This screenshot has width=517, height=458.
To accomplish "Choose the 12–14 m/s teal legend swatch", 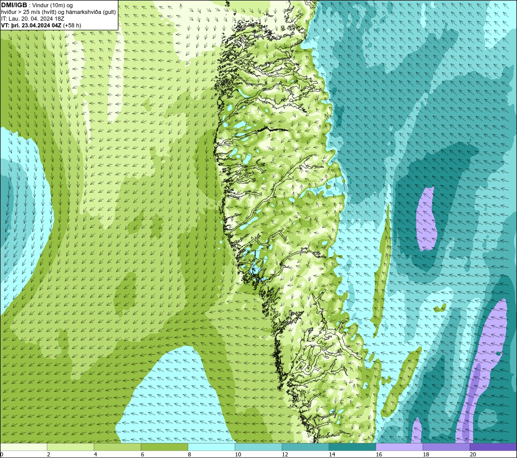I will [306, 447].
